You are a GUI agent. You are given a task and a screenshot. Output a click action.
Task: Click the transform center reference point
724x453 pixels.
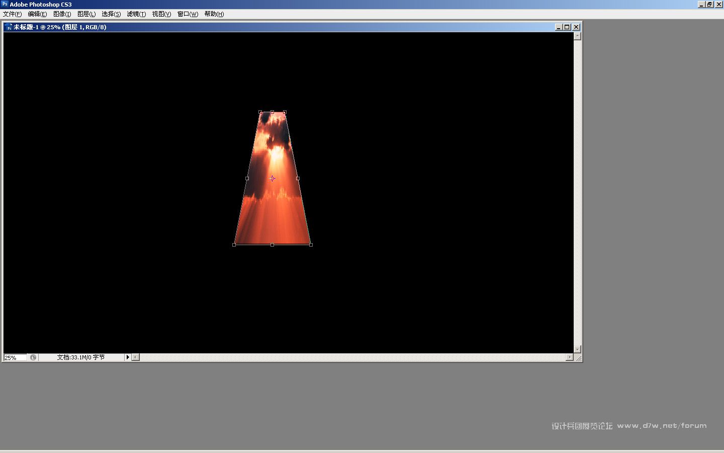point(272,178)
